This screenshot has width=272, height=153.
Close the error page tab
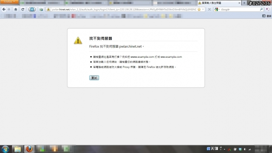pyautogui.click(x=239, y=3)
